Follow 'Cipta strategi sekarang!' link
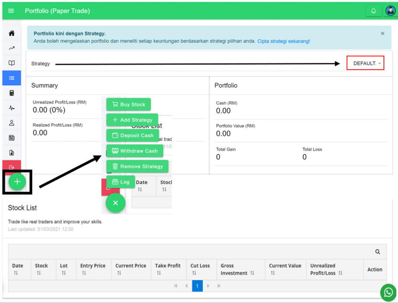The image size is (398, 303). pos(283,41)
